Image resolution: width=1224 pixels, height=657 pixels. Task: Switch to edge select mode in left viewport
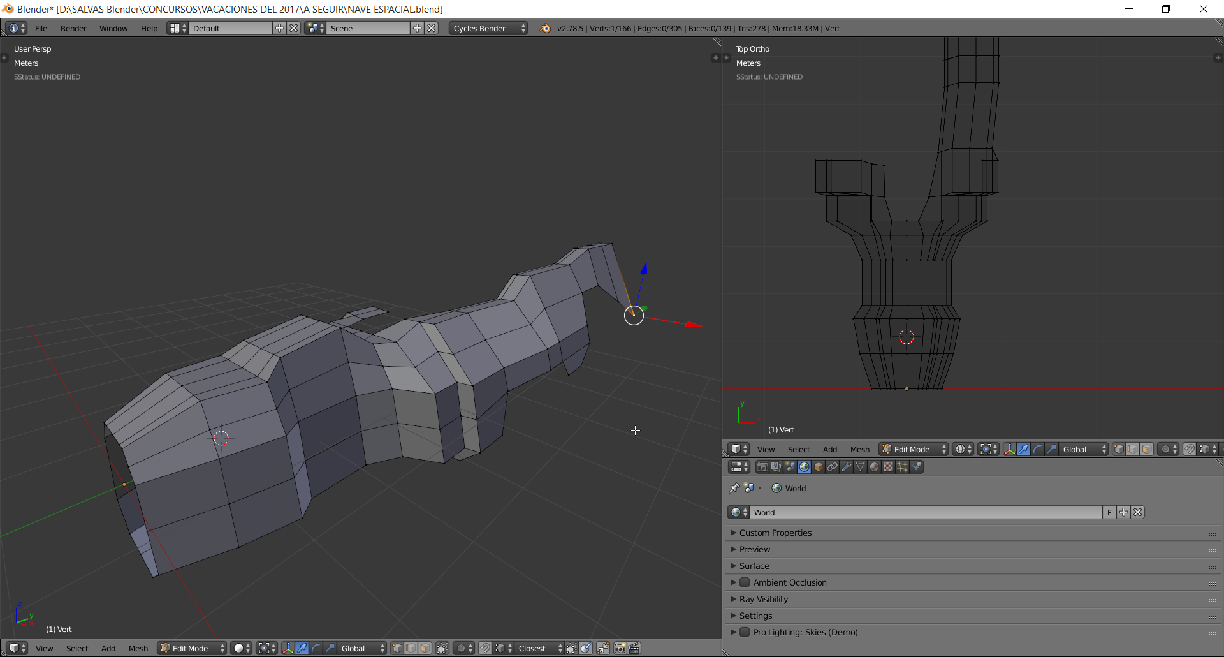[x=411, y=648]
